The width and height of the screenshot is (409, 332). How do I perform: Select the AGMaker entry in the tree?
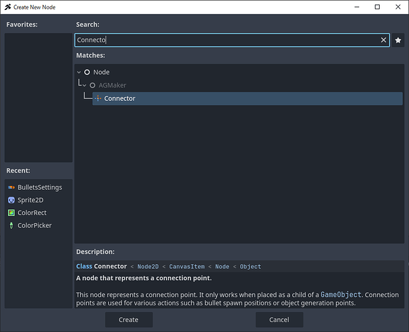[x=112, y=85]
